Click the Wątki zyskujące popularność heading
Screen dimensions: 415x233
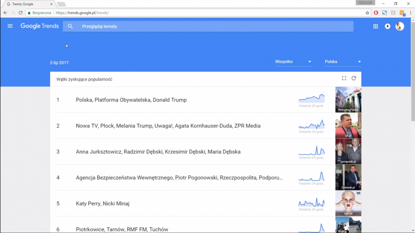[84, 79]
